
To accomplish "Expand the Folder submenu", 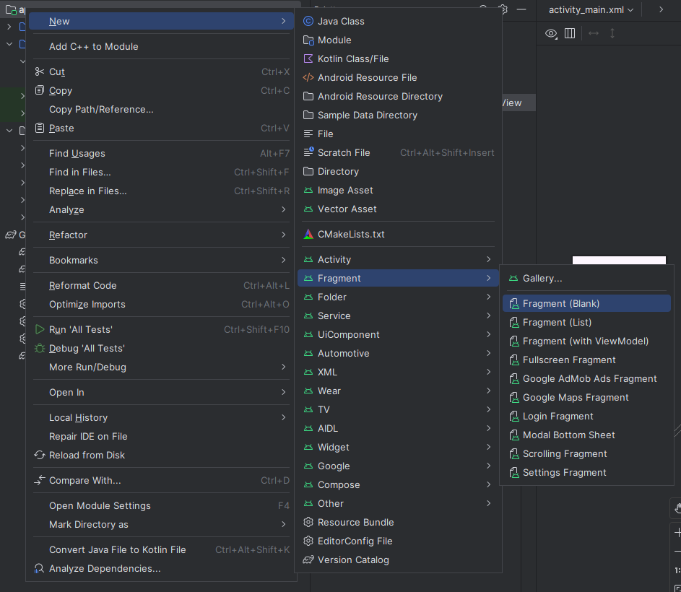I will tap(397, 297).
